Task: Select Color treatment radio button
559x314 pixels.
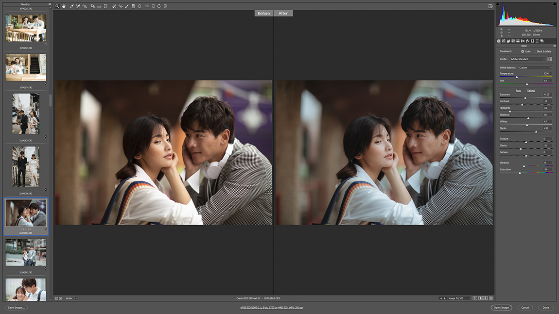Action: pos(523,51)
